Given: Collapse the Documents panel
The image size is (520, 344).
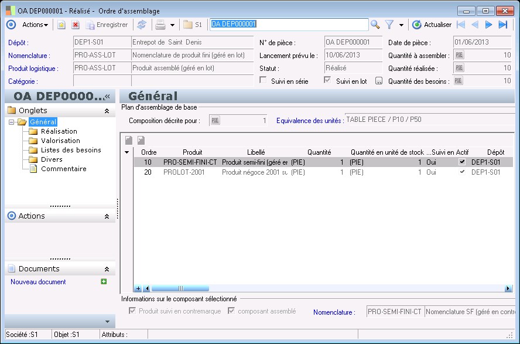Looking at the screenshot, I should tap(107, 269).
